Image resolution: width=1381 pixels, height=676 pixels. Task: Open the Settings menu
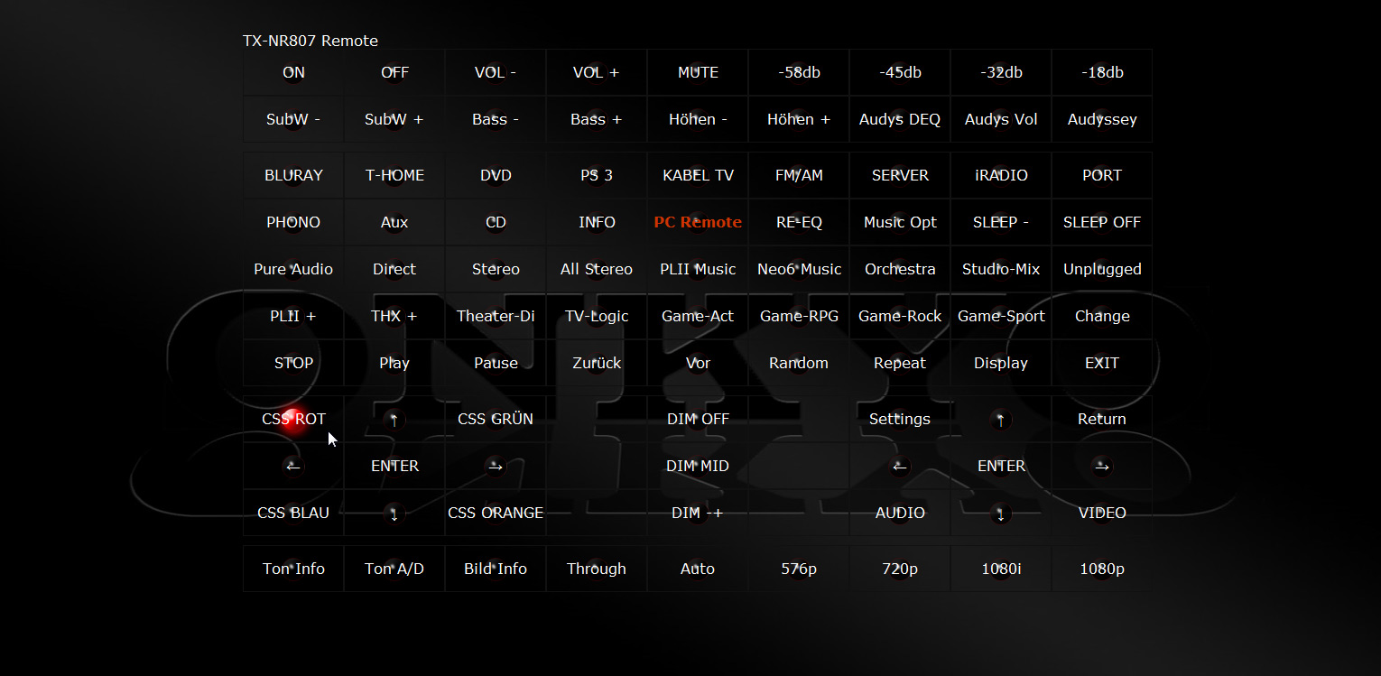900,419
